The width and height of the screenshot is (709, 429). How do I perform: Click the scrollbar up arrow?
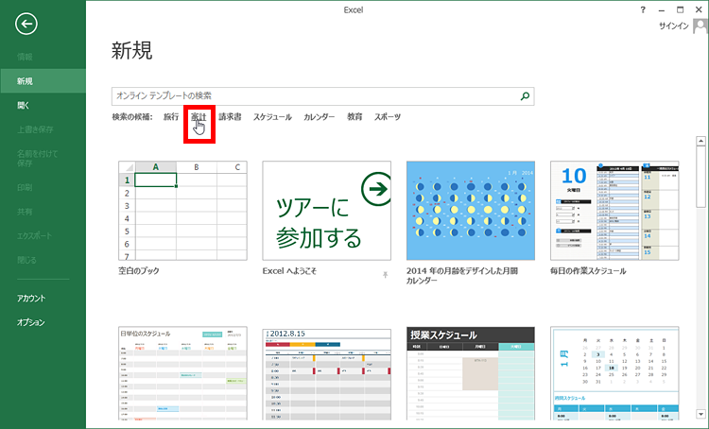pyautogui.click(x=700, y=141)
